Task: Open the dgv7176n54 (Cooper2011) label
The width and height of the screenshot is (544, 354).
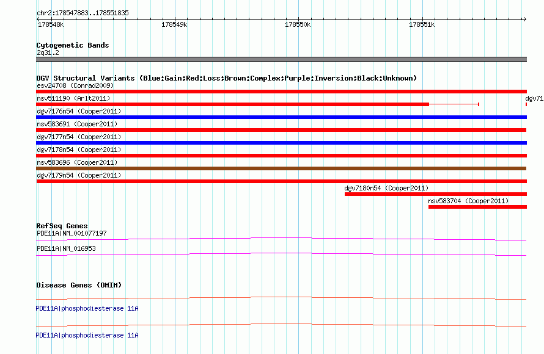Action: [79, 111]
